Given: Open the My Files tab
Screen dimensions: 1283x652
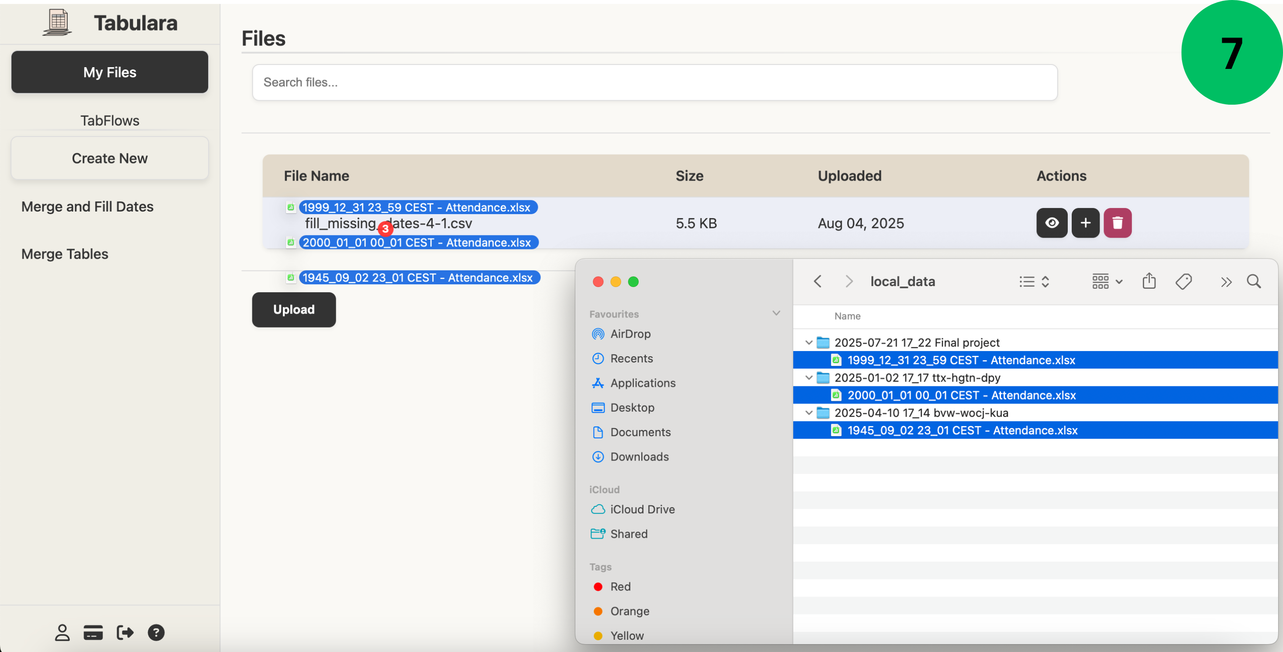Looking at the screenshot, I should coord(110,72).
